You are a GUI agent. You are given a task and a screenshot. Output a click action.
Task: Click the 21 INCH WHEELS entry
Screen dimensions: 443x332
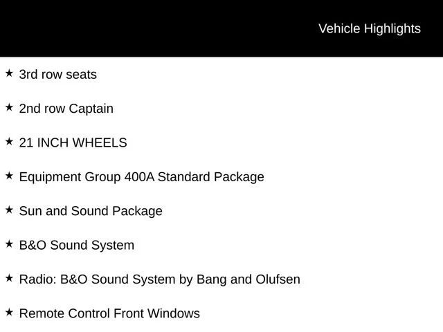(x=73, y=142)
